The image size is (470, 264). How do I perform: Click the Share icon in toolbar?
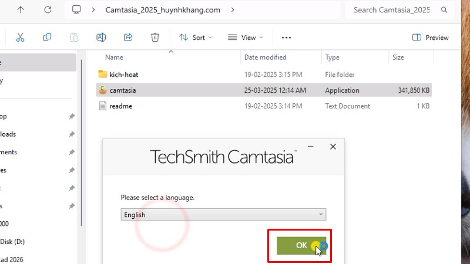point(128,38)
